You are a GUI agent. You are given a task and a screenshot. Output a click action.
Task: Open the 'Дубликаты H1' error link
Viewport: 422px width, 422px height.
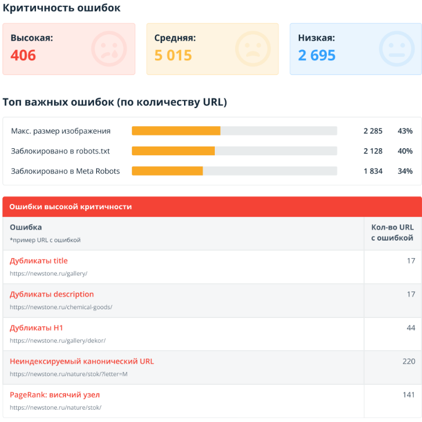37,328
